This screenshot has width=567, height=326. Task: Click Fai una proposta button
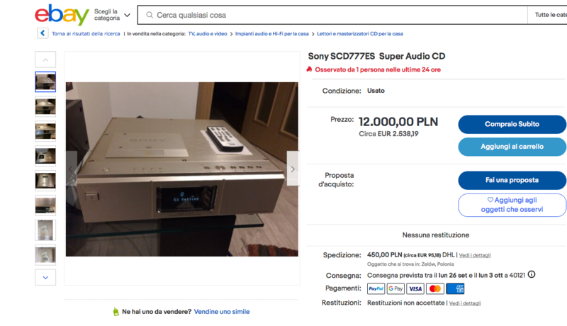click(512, 180)
